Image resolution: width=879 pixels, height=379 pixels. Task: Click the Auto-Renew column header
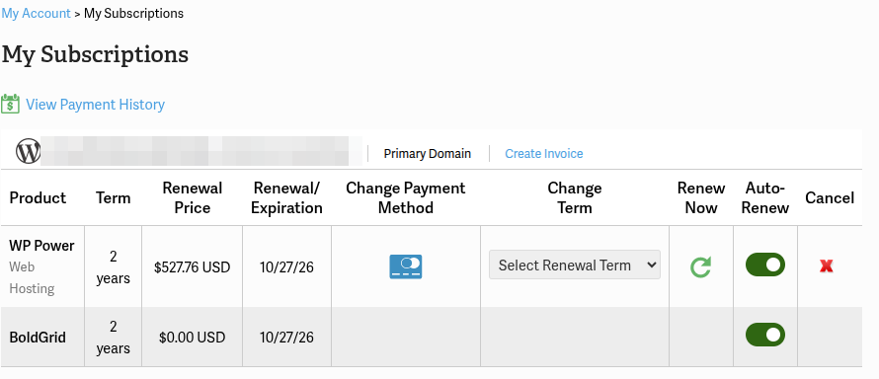(x=764, y=197)
